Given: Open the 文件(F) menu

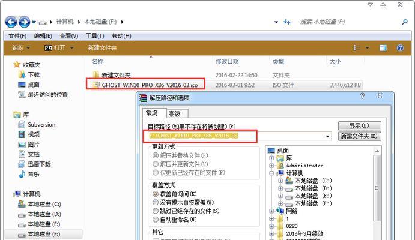Looking at the screenshot, I should click(17, 36).
